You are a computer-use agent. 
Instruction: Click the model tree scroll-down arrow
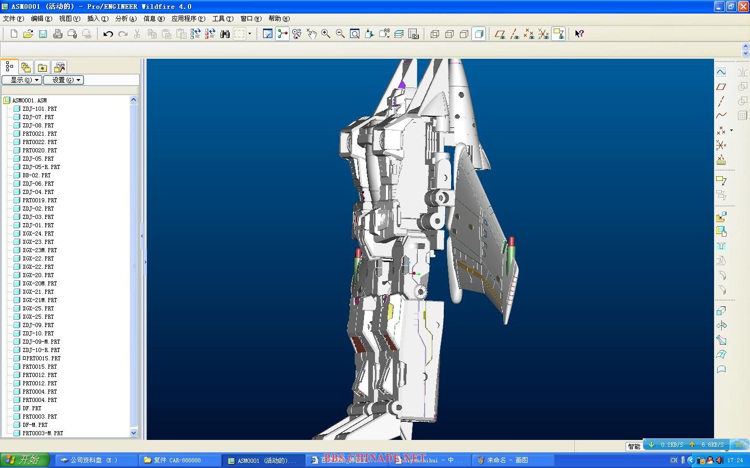pyautogui.click(x=133, y=433)
